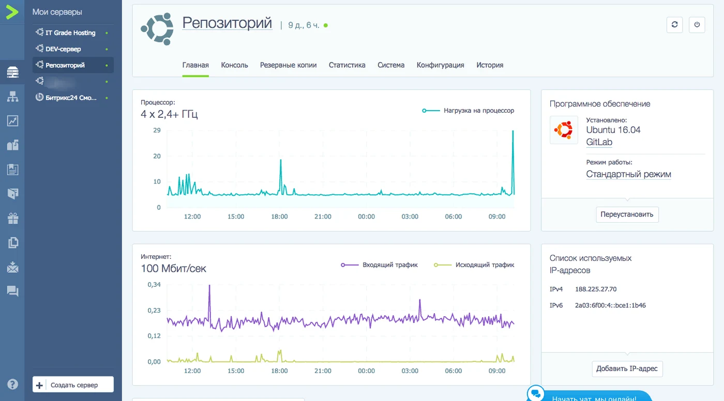Image resolution: width=724 pixels, height=401 pixels.
Task: Click the "Ubuntu 16.04" text
Action: [x=613, y=130]
